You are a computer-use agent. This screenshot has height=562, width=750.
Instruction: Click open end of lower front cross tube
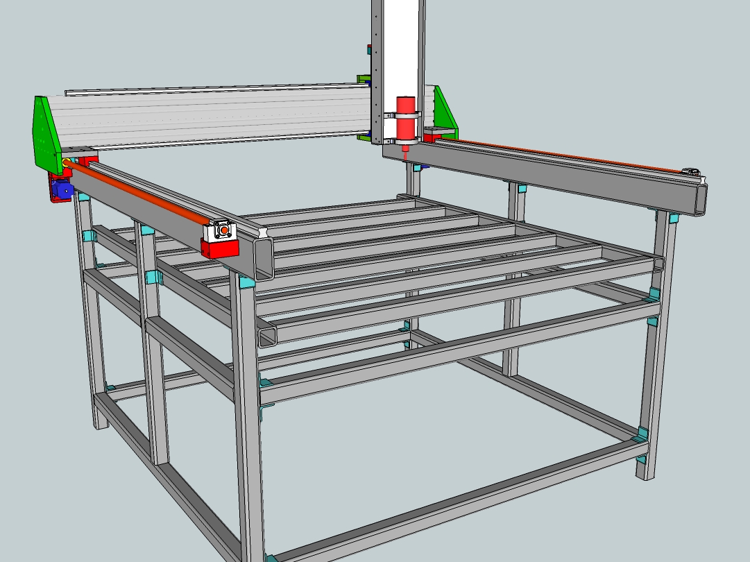(x=266, y=337)
